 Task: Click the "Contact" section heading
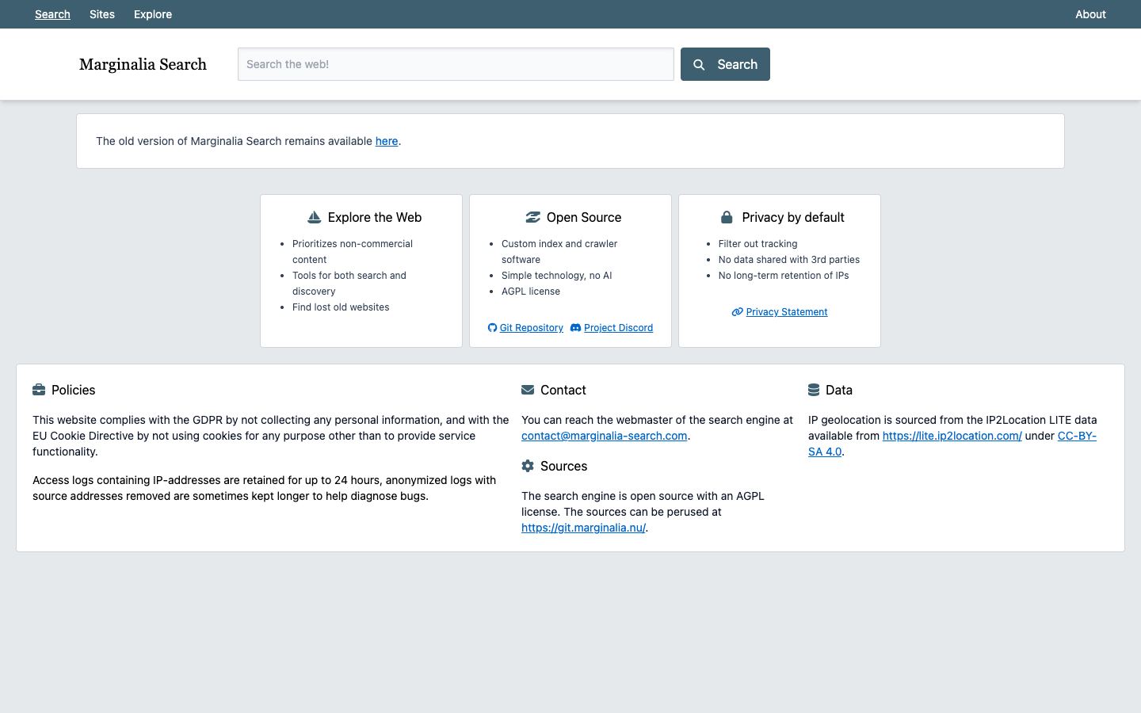pyautogui.click(x=563, y=390)
